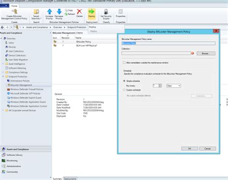Click the Decrease Priority arrow
Image resolution: width=228 pixels, height=180 pixels.
(x=59, y=12)
